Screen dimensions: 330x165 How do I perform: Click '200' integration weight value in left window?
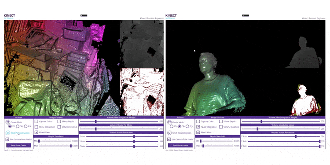(x=161, y=121)
